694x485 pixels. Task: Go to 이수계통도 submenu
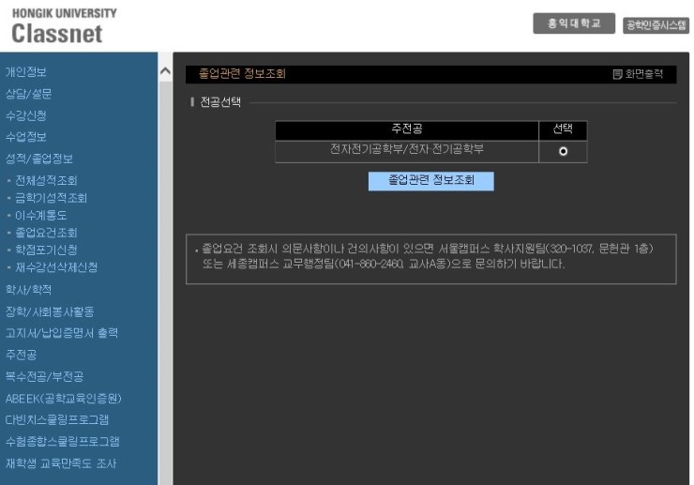[x=40, y=215]
